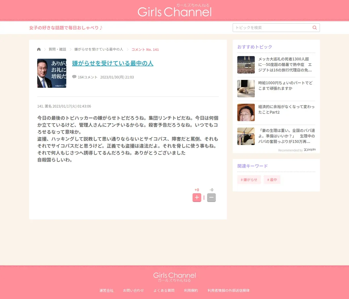Viewport: 349px width, 299px height.
Task: Click the footer Girls Channel logo
Action: pos(174,277)
